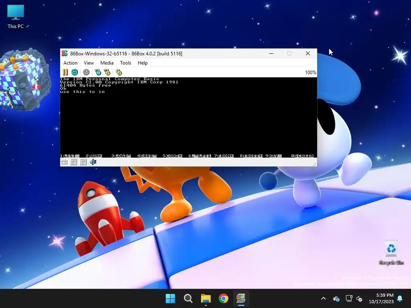Click the 86Box taskbar icon
This screenshot has width=411, height=308.
[241, 298]
